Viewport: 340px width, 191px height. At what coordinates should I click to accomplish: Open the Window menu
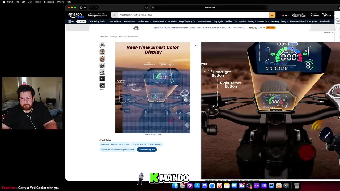(60, 2)
